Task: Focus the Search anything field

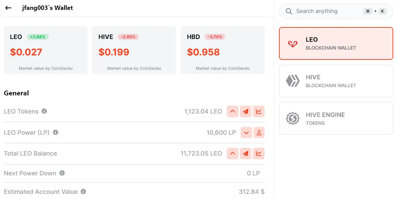Action: pyautogui.click(x=336, y=11)
